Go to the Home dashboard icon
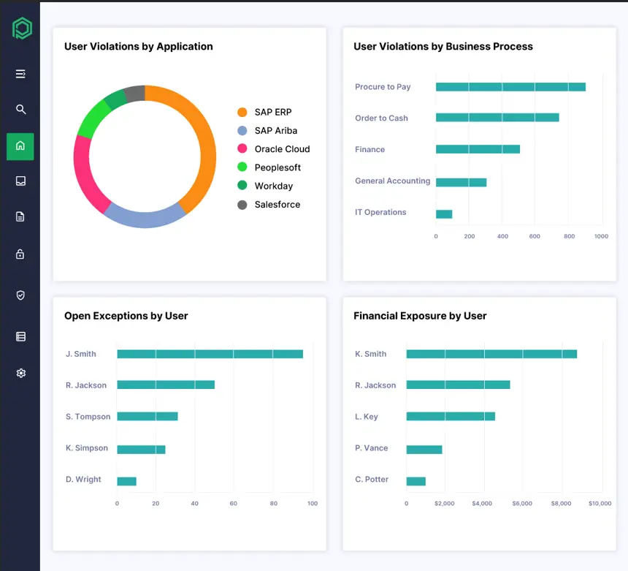Screen dimensions: 628x571 [20, 146]
